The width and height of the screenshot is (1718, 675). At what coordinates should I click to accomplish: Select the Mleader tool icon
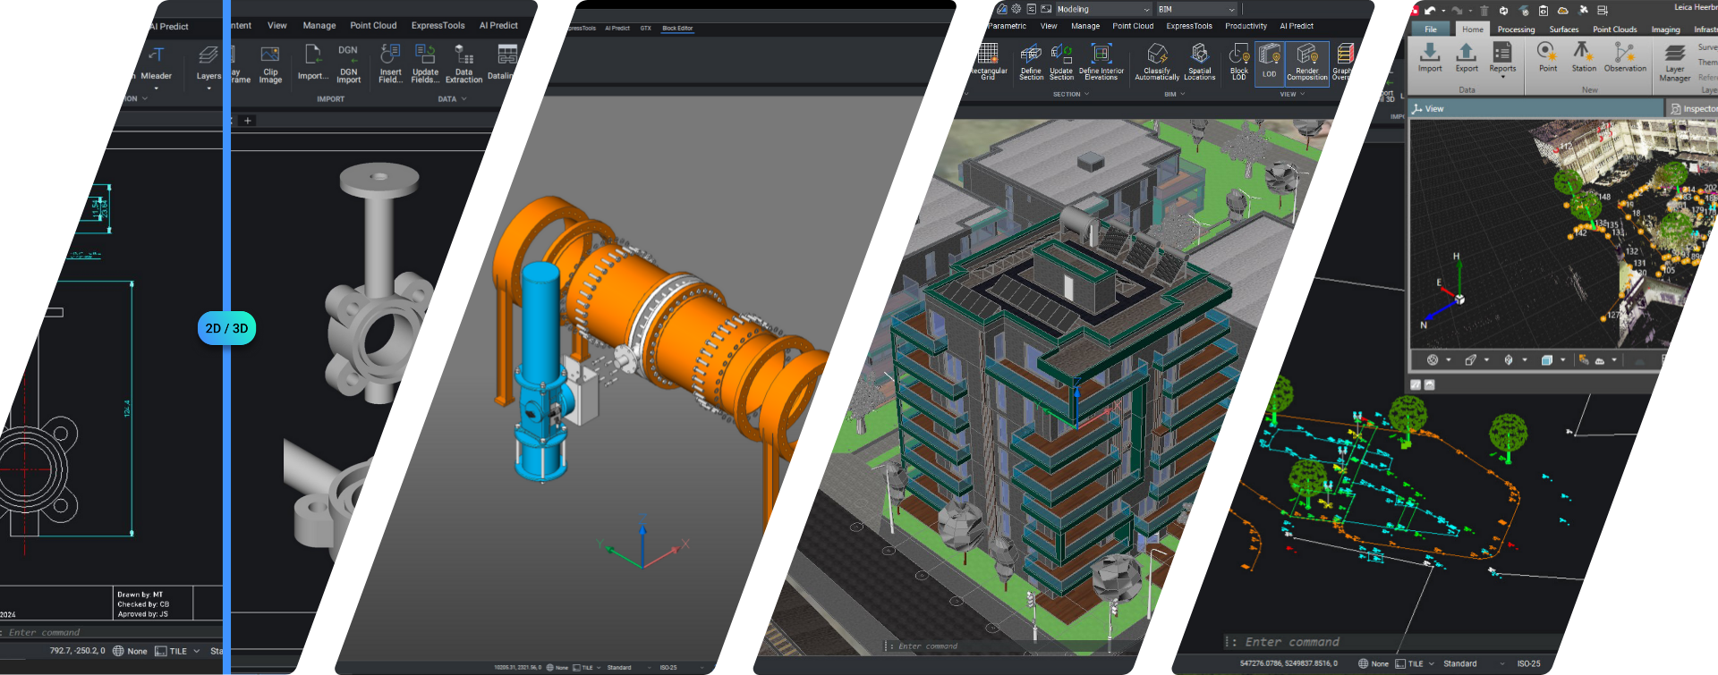[156, 55]
